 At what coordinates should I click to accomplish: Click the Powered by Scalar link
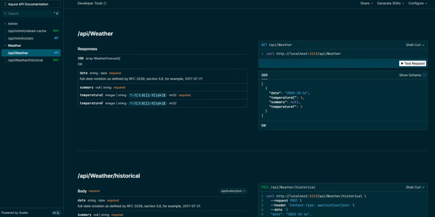[x=15, y=213]
